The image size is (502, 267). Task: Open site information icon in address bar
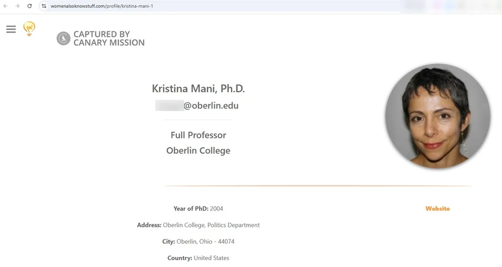click(44, 6)
